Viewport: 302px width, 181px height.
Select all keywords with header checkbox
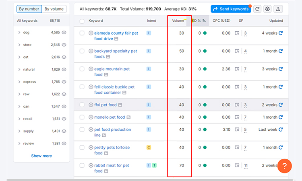point(82,21)
